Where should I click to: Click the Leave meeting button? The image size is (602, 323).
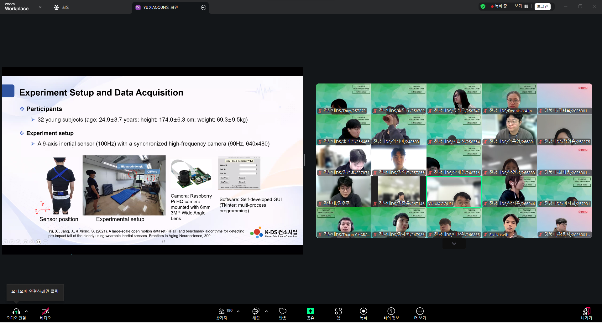[x=586, y=313]
